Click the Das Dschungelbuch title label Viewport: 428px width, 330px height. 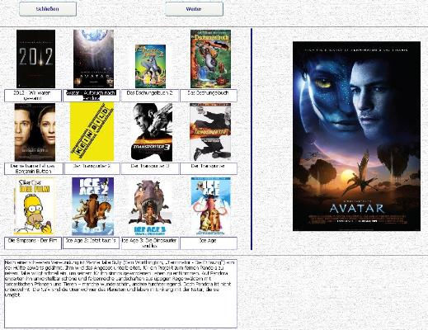(209, 96)
